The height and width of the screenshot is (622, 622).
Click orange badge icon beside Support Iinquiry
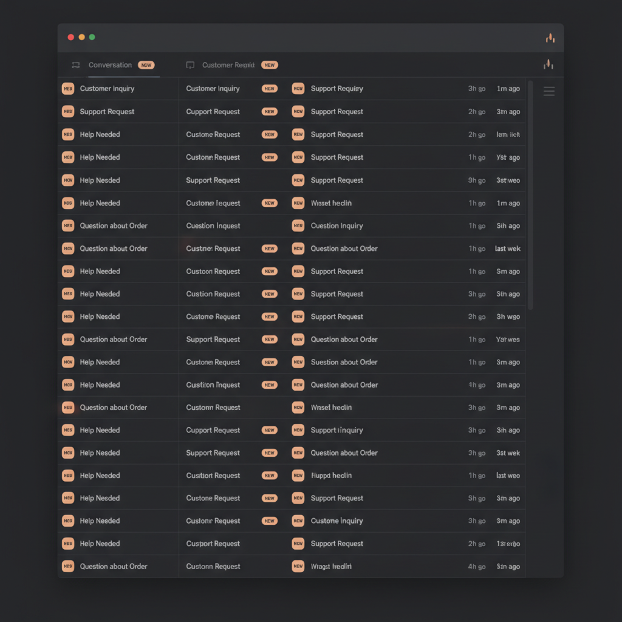298,430
